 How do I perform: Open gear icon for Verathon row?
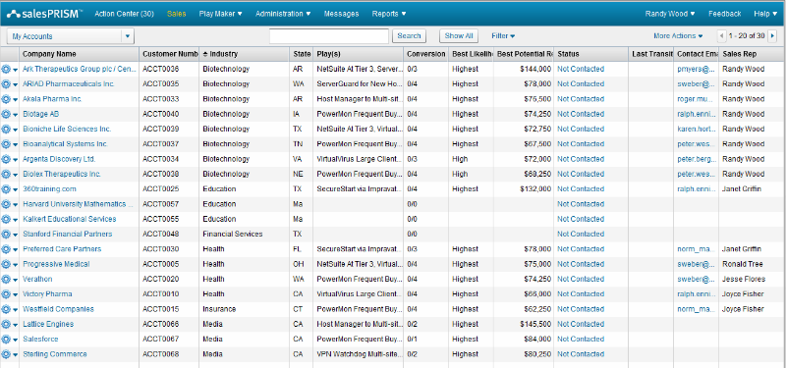coord(6,280)
